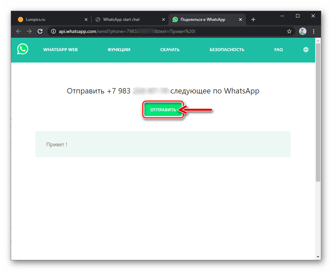Click the WhatsApp logo in the header

pyautogui.click(x=23, y=49)
